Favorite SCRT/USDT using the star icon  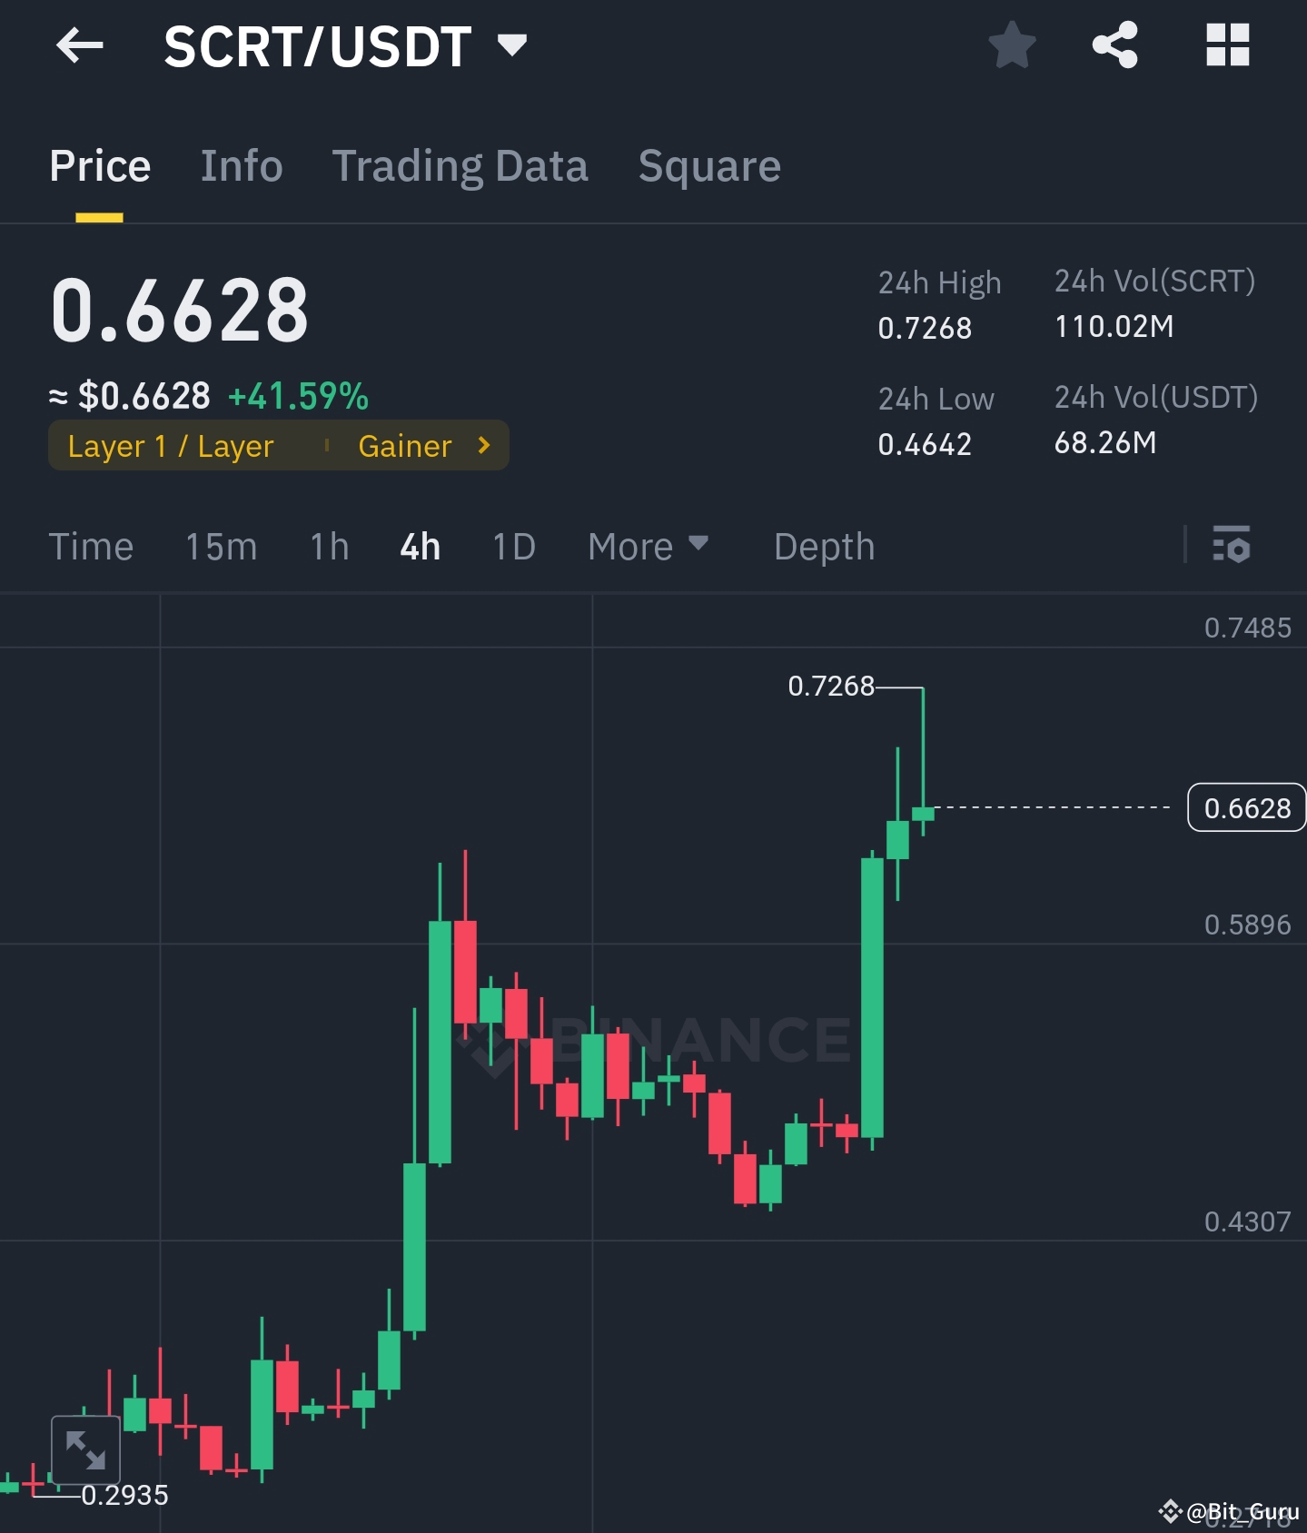(x=1012, y=46)
